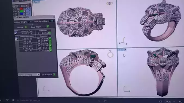
Task: Click the zoom out magnifier in bottom bar
Action: (x=180, y=102)
